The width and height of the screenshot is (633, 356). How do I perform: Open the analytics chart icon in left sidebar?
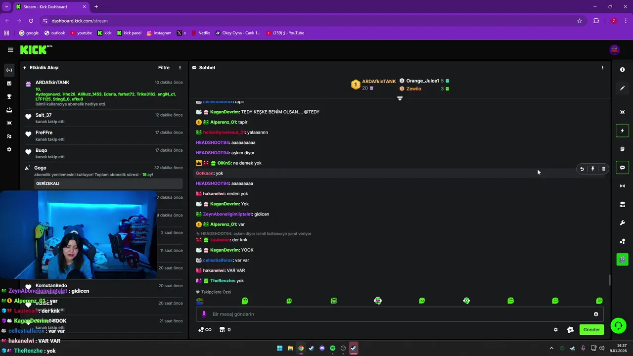(x=9, y=84)
